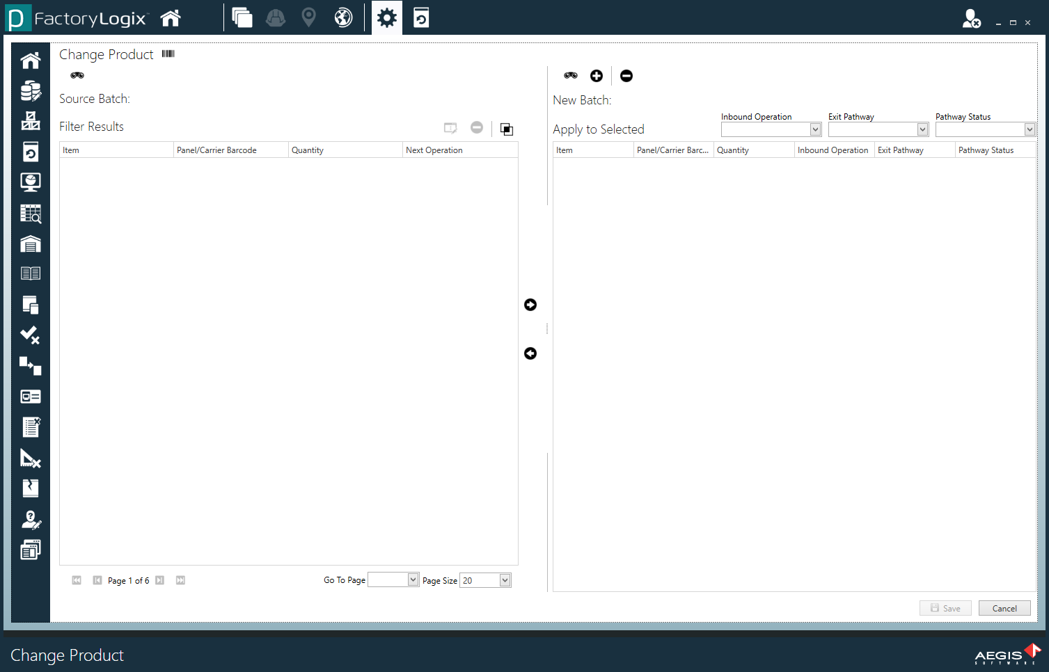Open binoculars search under Source Batch
1049x672 pixels.
[77, 74]
